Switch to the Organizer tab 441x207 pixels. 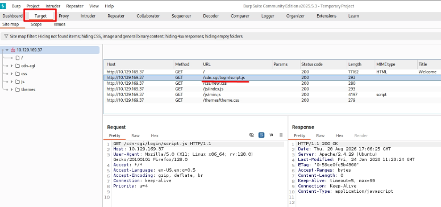tap(296, 16)
